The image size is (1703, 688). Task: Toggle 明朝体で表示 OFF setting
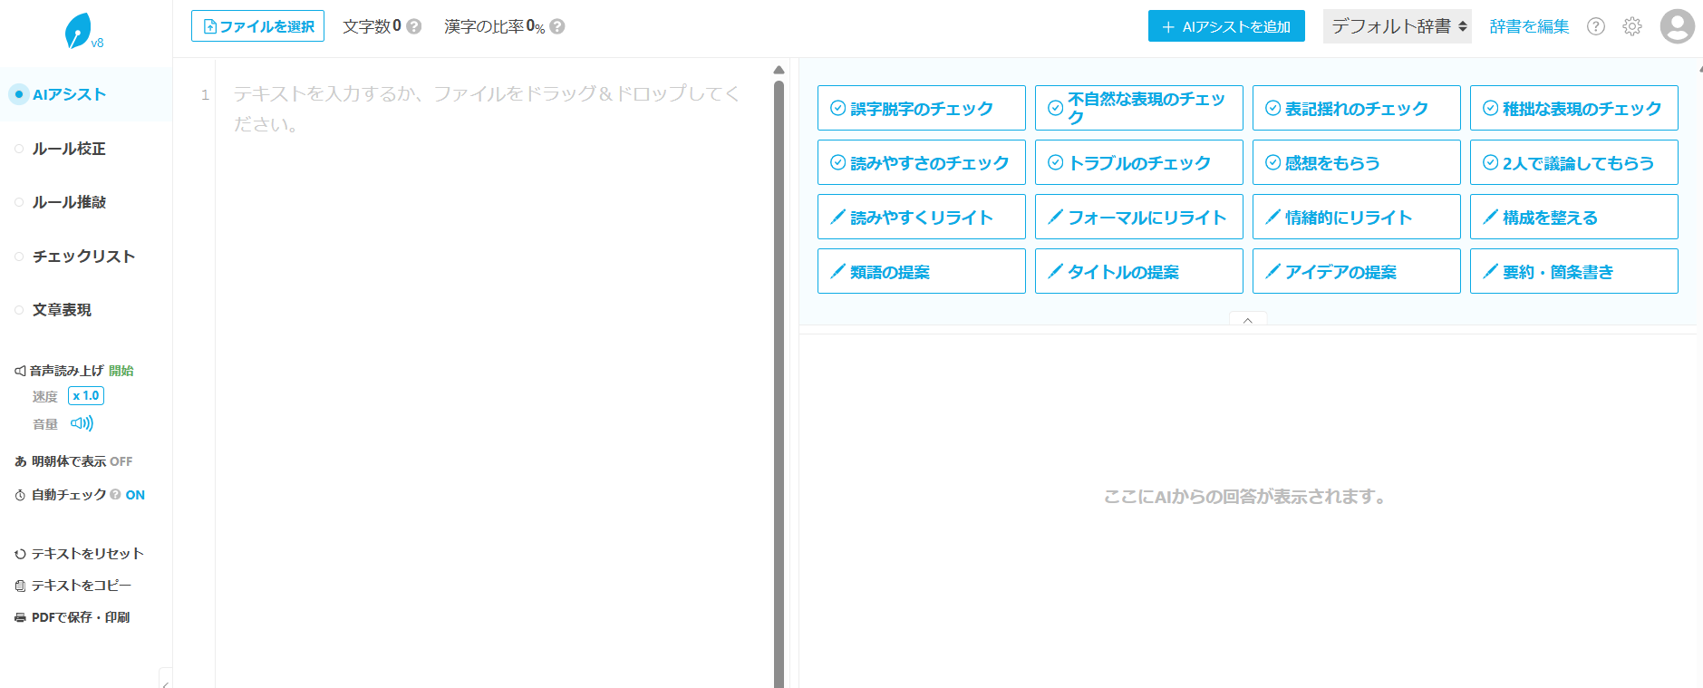click(121, 461)
